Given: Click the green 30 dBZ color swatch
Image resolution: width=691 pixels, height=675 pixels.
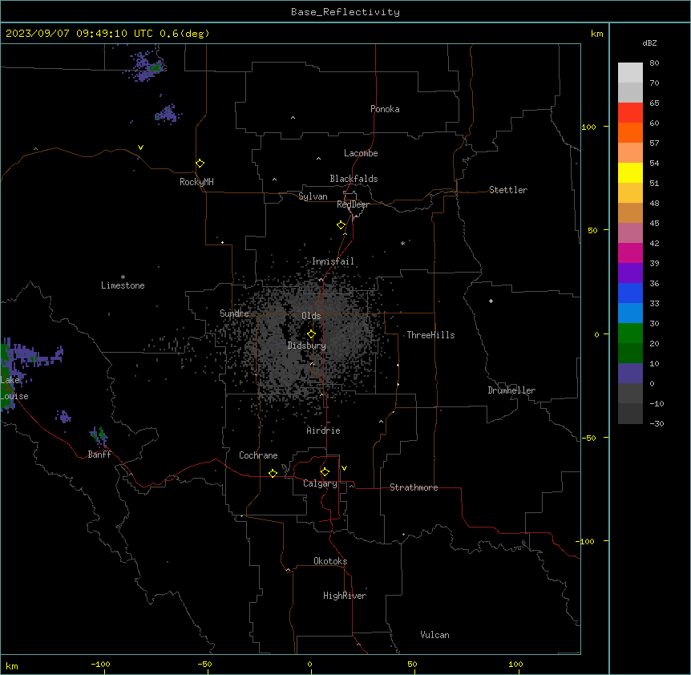Looking at the screenshot, I should pyautogui.click(x=630, y=333).
